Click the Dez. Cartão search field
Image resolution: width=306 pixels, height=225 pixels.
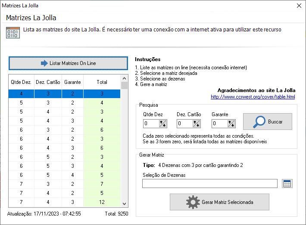pyautogui.click(x=184, y=123)
